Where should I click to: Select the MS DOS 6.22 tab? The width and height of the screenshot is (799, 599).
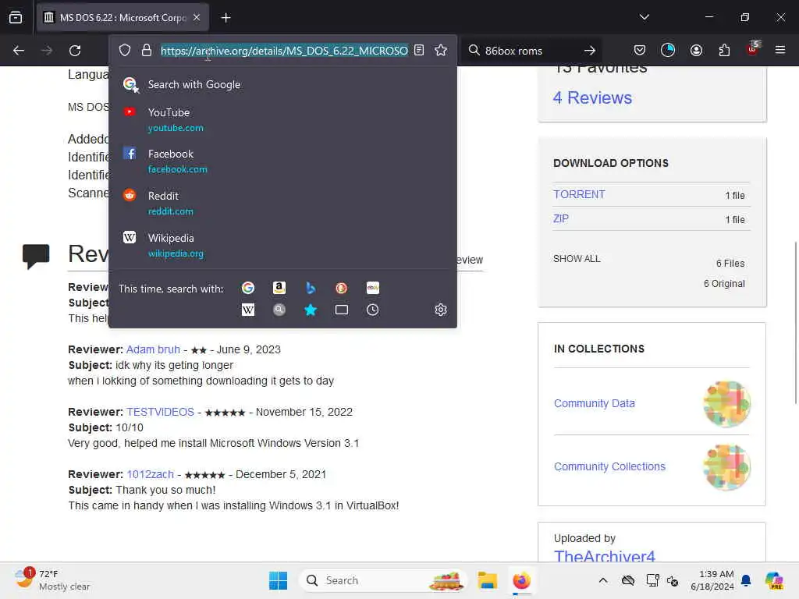coord(123,17)
